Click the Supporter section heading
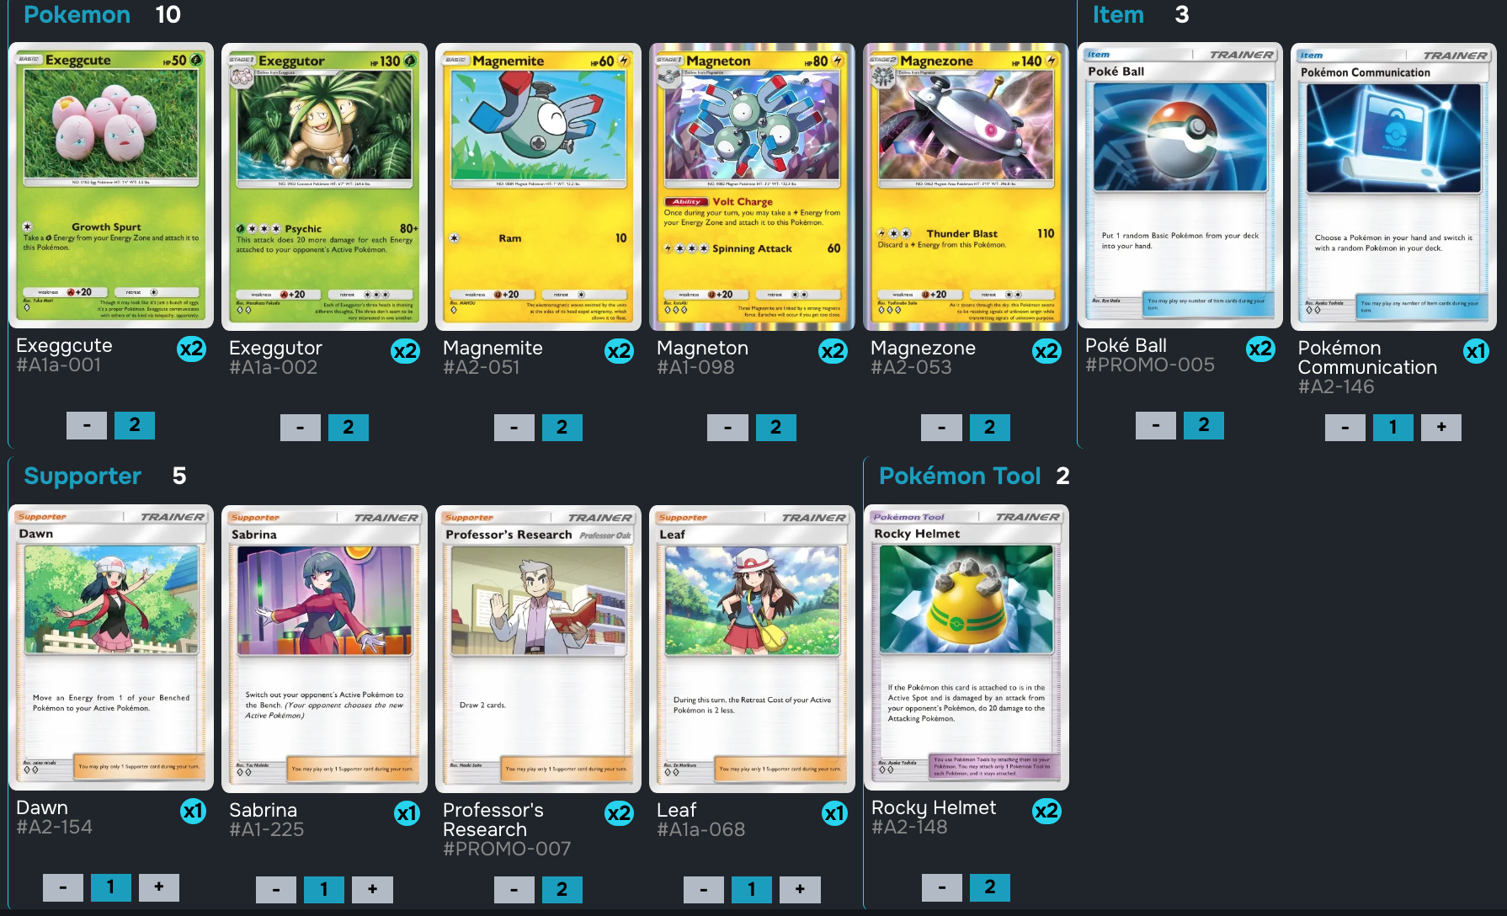Image resolution: width=1507 pixels, height=916 pixels. pyautogui.click(x=83, y=476)
